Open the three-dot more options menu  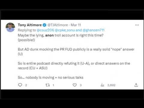(x=137, y=25)
